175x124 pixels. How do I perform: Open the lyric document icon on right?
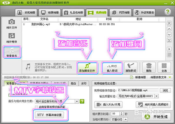click(169, 55)
